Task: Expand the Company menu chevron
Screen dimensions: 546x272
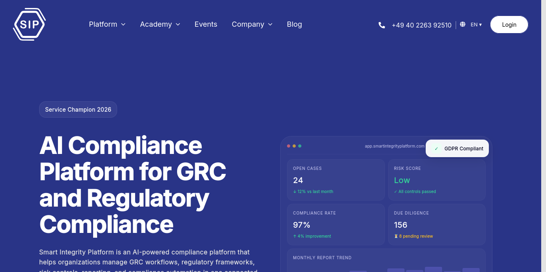Action: (270, 24)
